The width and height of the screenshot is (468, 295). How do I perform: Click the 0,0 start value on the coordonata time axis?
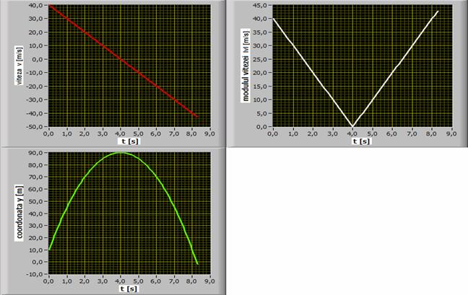click(x=48, y=281)
